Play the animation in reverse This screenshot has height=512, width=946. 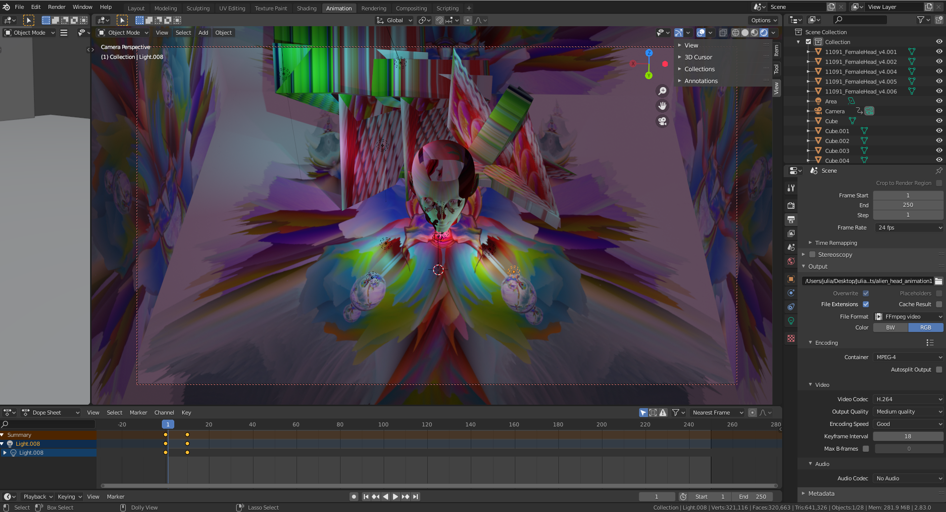coord(386,497)
